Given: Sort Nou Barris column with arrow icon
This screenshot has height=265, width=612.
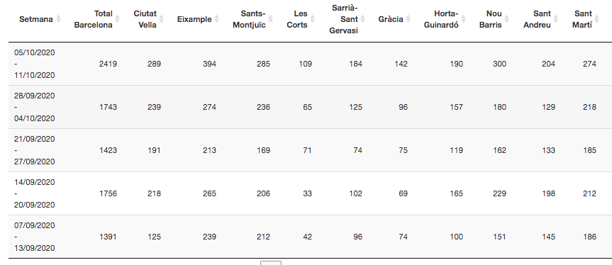Looking at the screenshot, I should 507,19.
